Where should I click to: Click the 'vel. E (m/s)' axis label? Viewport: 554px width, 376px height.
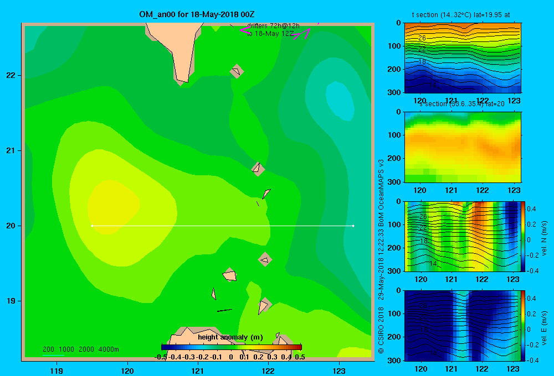coord(544,328)
